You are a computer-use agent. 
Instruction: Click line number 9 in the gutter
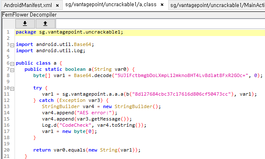click(8, 82)
